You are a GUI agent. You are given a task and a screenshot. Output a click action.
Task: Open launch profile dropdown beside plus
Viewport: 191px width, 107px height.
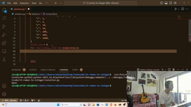(x=165, y=70)
